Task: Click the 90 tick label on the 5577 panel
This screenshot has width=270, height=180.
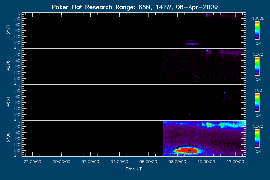Action: (18, 31)
